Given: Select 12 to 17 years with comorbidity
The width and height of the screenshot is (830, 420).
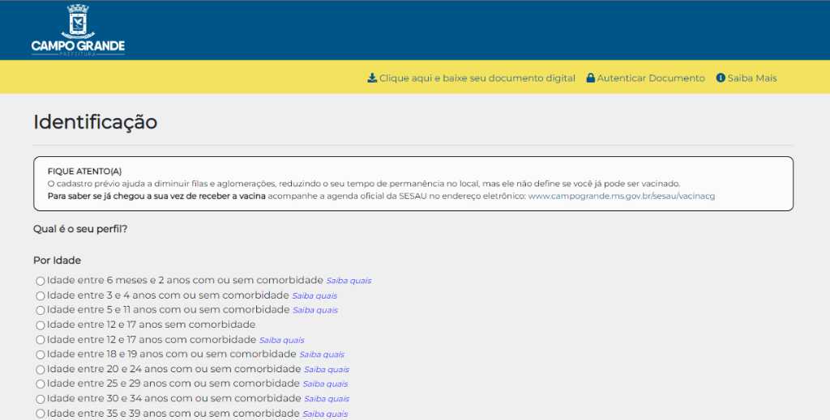Looking at the screenshot, I should pyautogui.click(x=41, y=340).
